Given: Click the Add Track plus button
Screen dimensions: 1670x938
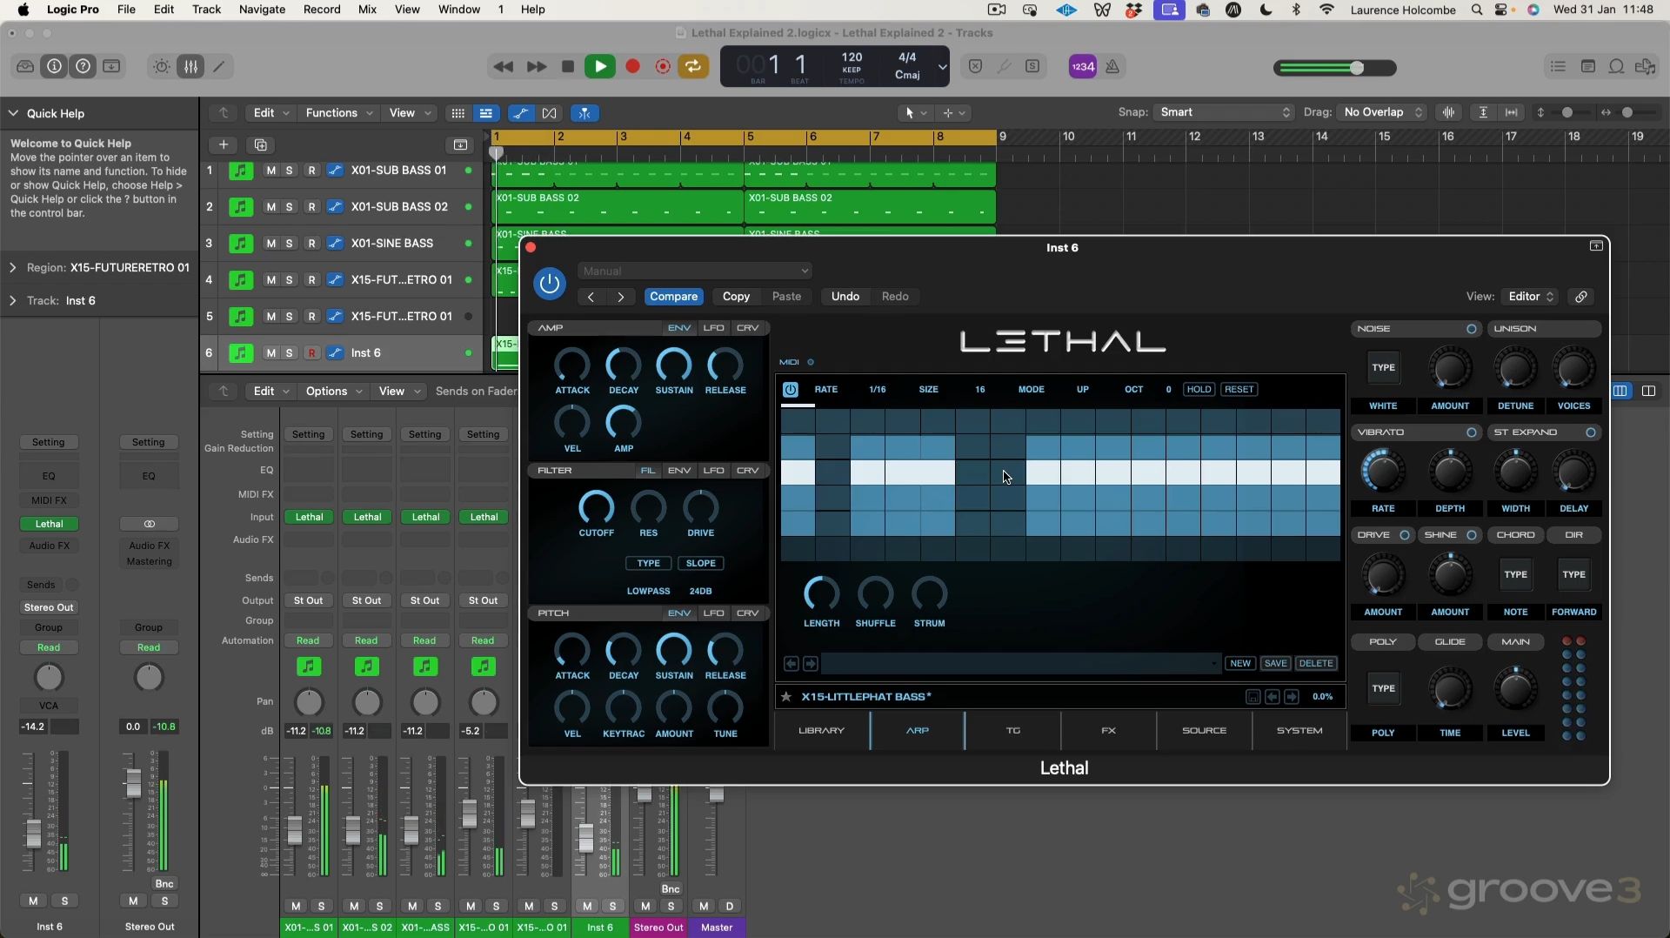Looking at the screenshot, I should pos(224,145).
